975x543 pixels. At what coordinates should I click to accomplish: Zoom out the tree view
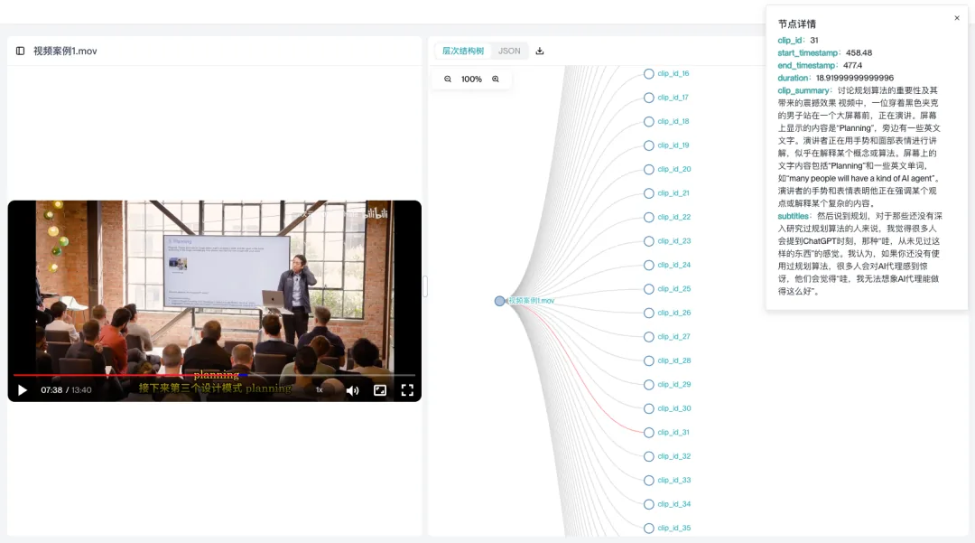tap(448, 79)
